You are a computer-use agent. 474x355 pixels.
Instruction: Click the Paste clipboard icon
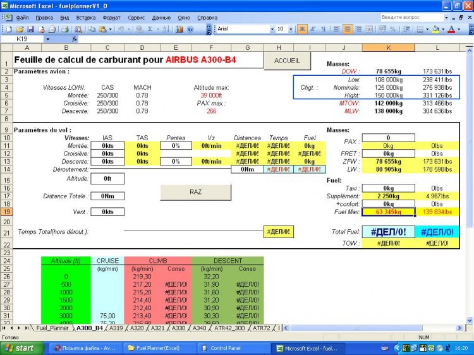coord(103,29)
